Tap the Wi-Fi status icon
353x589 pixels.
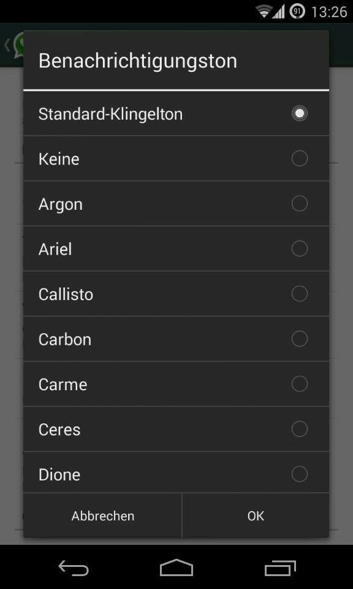264,12
